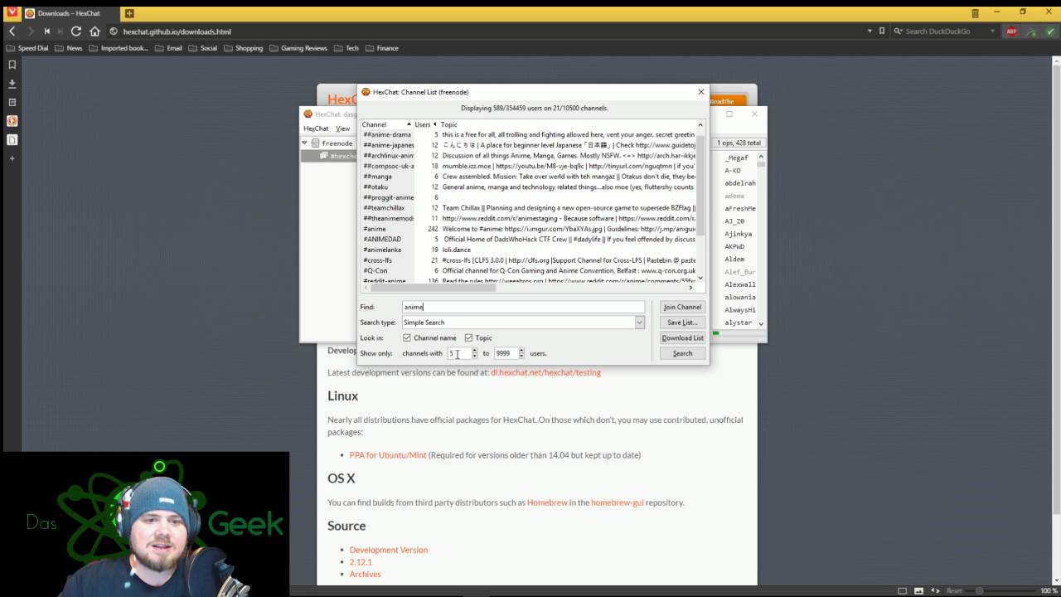Select the ##manga channel row
1061x597 pixels.
[529, 177]
